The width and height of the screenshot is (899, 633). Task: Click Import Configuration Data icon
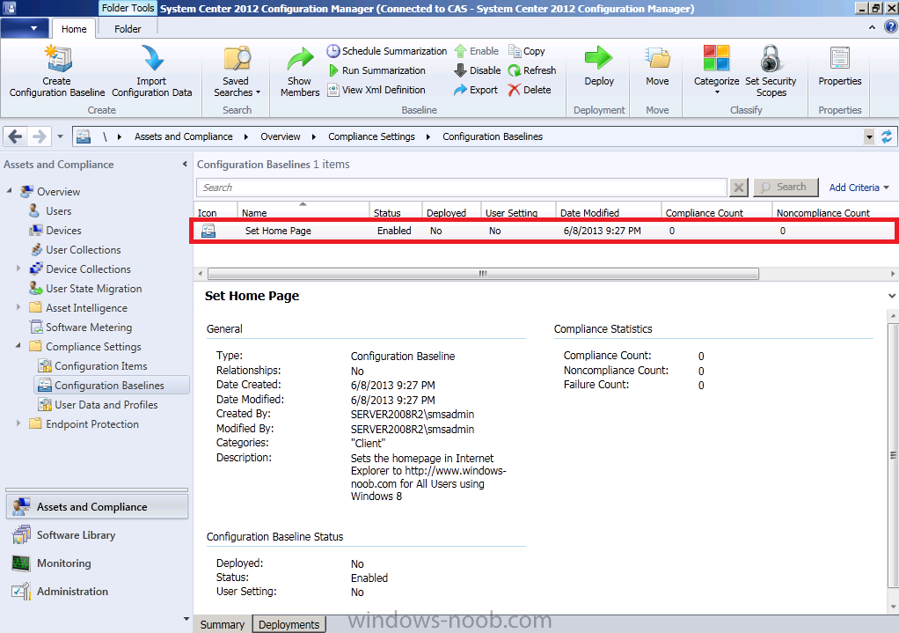[152, 58]
